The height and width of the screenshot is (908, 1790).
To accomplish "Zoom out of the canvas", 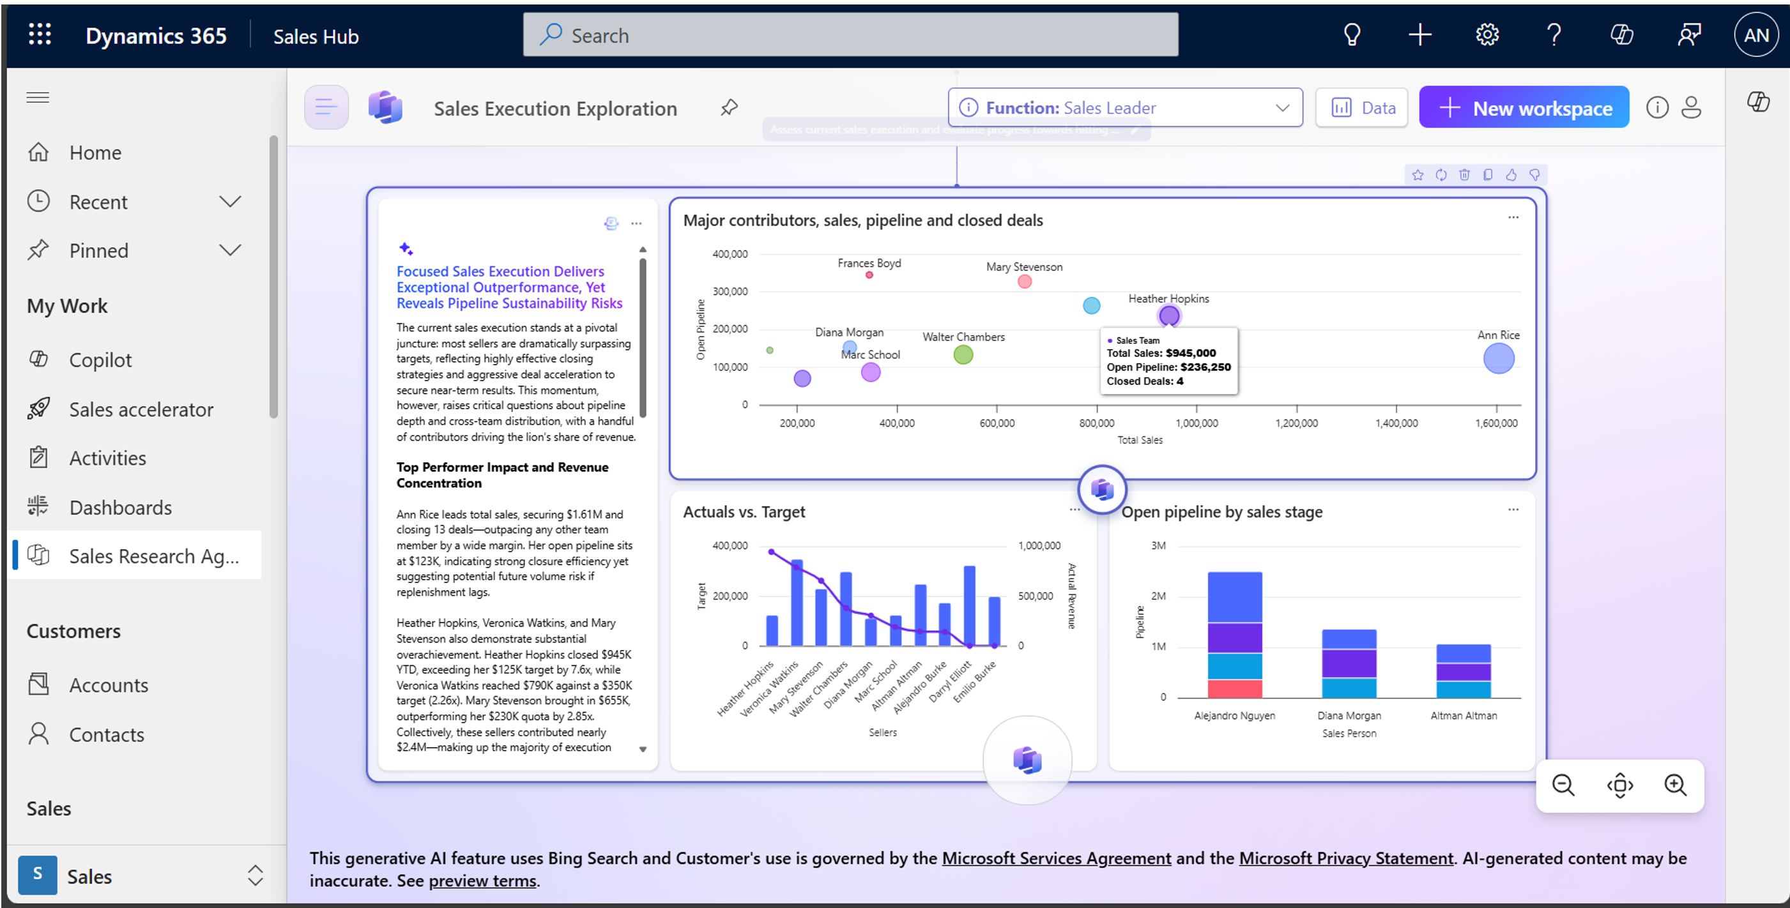I will [1563, 785].
